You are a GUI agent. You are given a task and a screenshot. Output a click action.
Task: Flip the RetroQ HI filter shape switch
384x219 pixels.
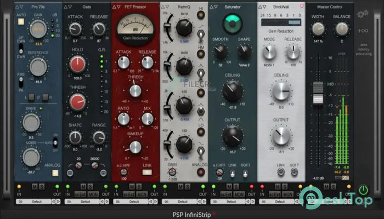(x=201, y=36)
